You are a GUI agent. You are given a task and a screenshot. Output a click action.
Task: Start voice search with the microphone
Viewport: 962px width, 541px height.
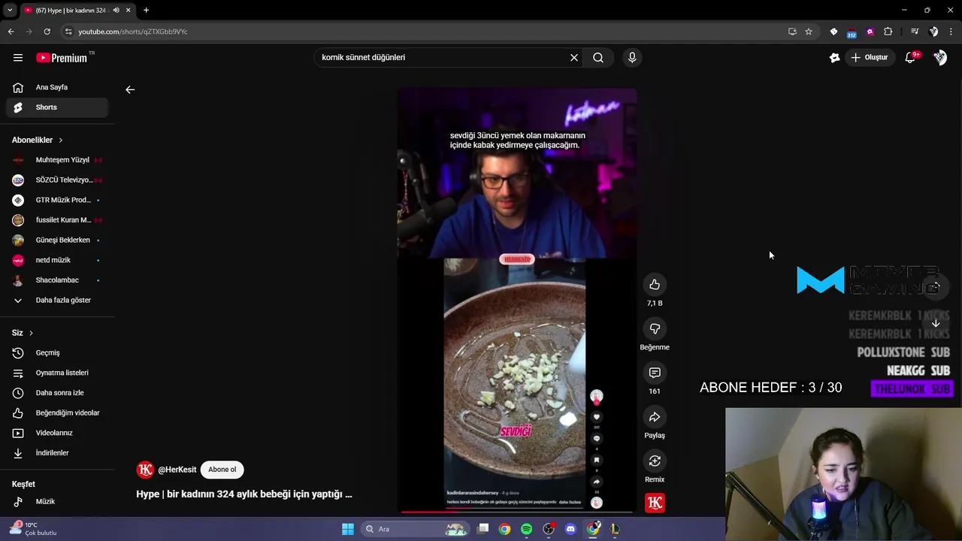pos(632,57)
